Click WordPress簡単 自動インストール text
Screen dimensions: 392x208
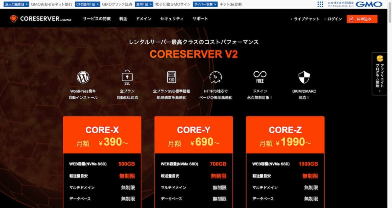point(83,94)
